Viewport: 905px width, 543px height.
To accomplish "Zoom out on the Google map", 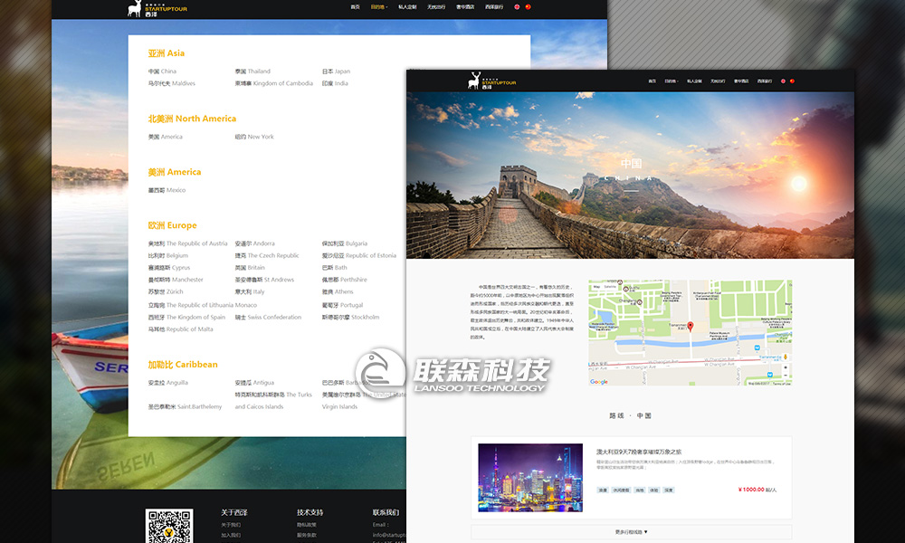I will point(785,374).
